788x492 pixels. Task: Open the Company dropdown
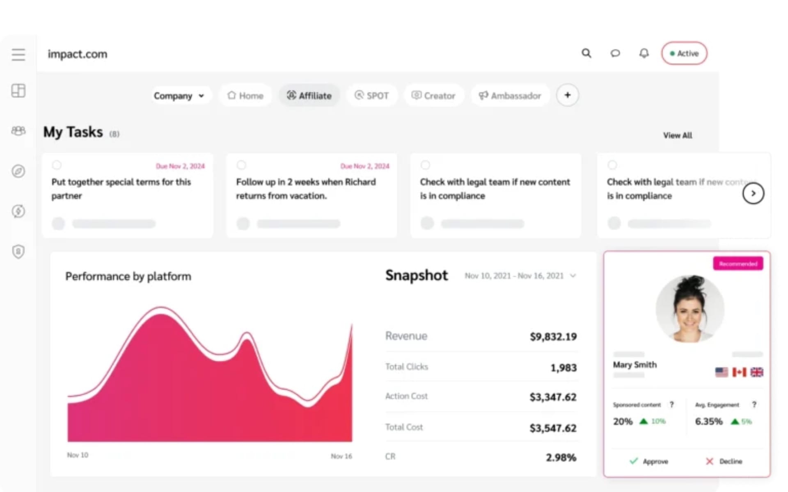(x=180, y=96)
